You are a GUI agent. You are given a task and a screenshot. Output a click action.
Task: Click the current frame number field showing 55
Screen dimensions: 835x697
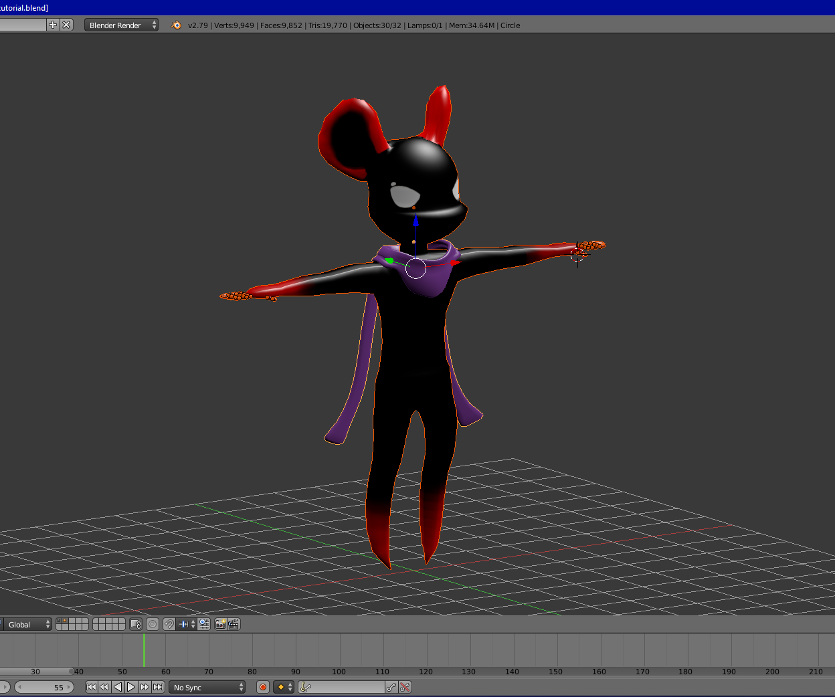click(x=43, y=687)
